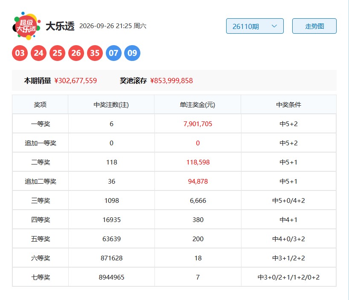Select the 四等奖 row label
The image size is (349, 300).
pos(41,220)
